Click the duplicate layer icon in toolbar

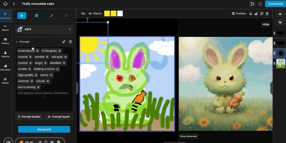[261, 14]
